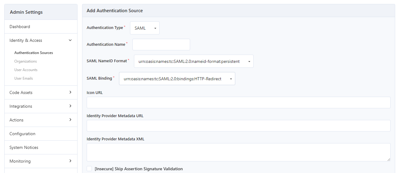Expand the Integrations section
397x173 pixels.
(x=41, y=106)
